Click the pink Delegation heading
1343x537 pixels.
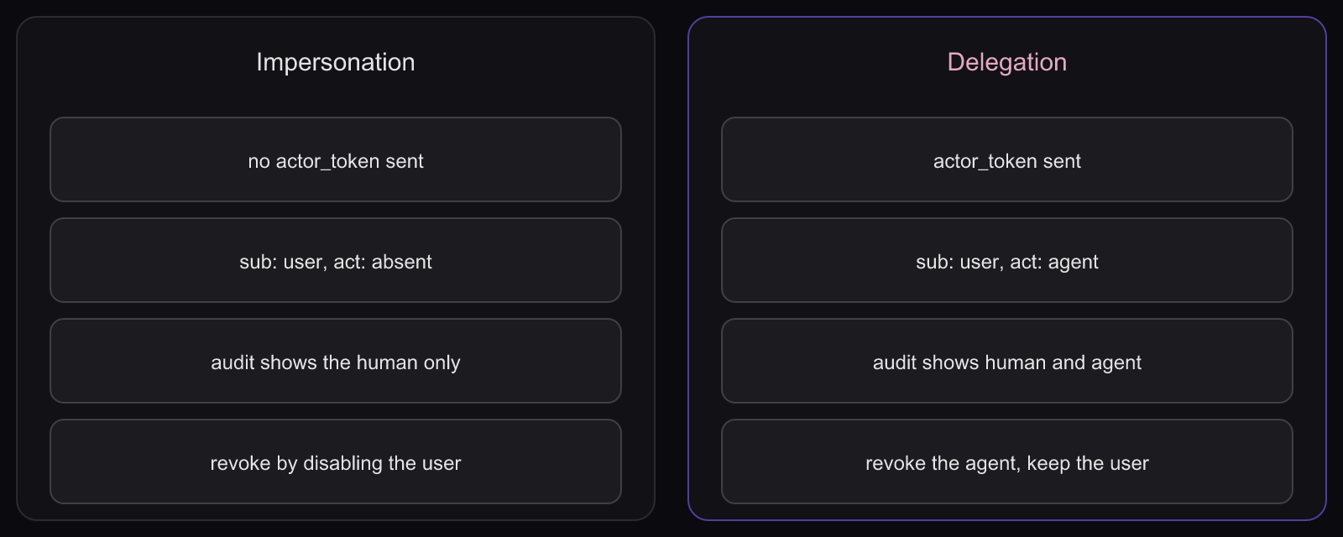point(1006,62)
